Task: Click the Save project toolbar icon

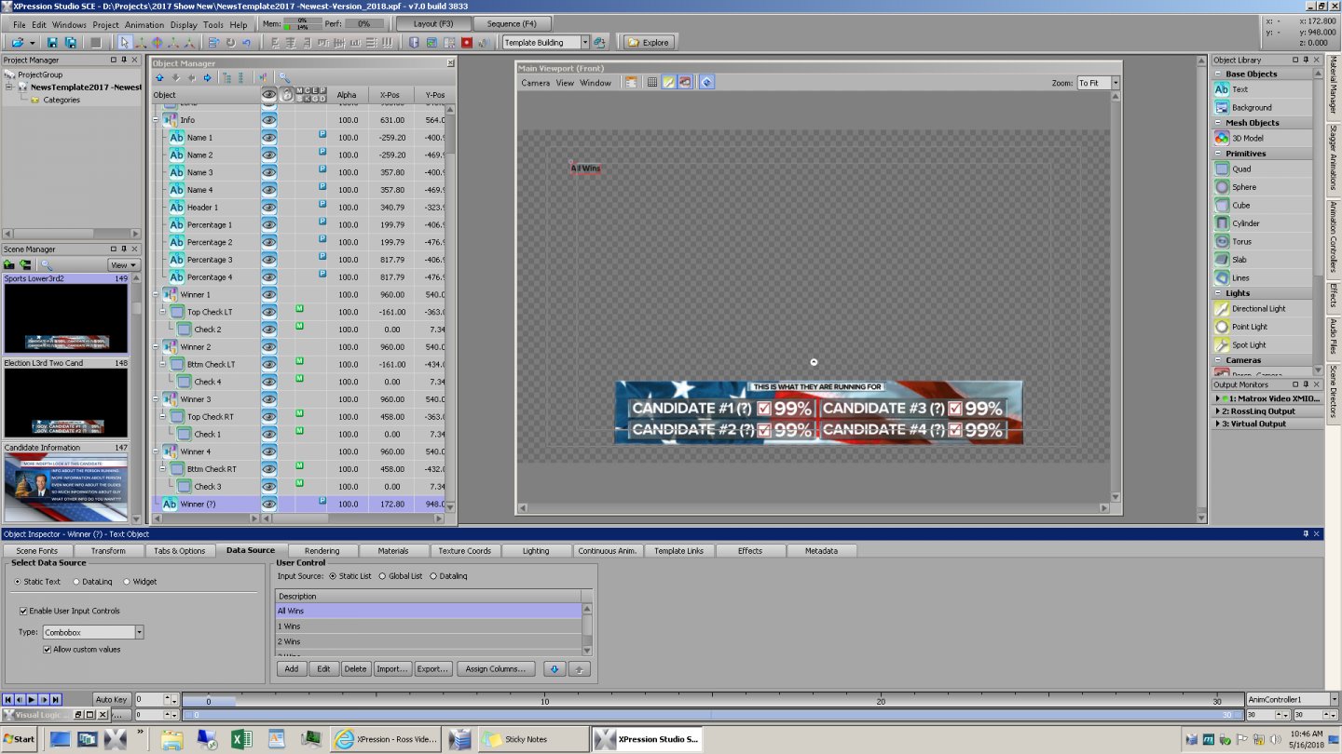Action: click(52, 43)
